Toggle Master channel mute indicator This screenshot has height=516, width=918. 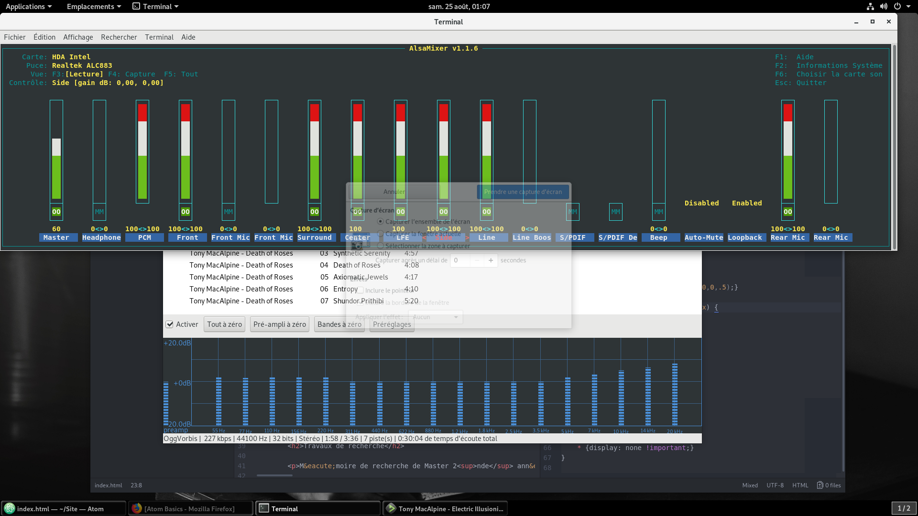56,212
